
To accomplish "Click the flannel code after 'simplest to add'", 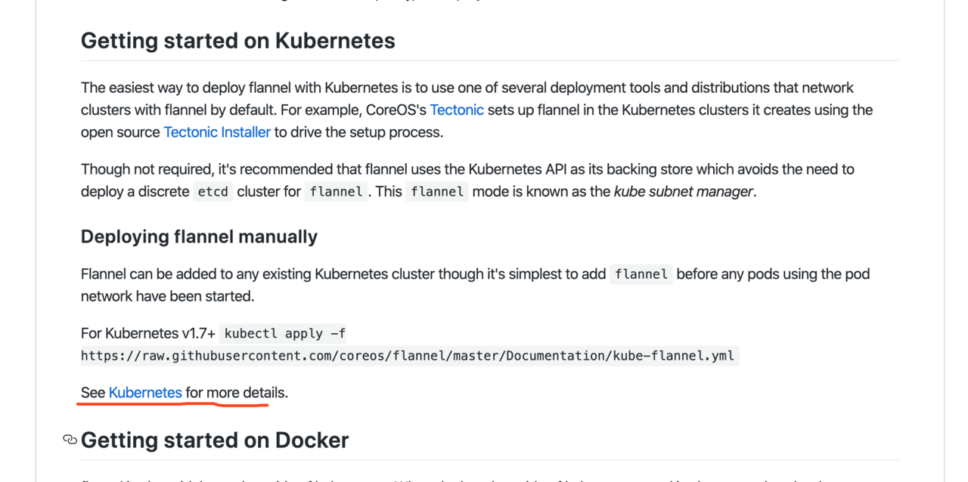I will (x=641, y=274).
